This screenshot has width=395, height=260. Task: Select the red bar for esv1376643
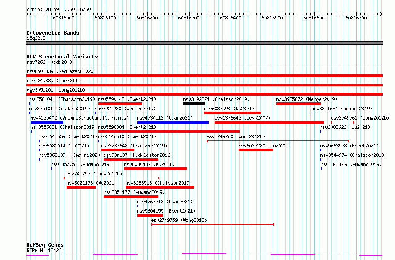[x=269, y=122]
